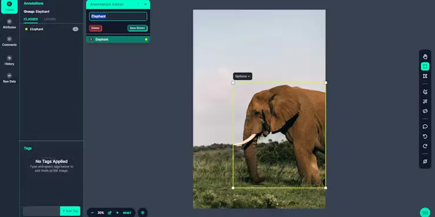Click the Elephant class name input field
Image resolution: width=435 pixels, height=217 pixels.
118,16
